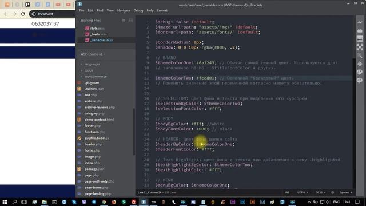This screenshot has width=366, height=206.
Task: Reload the localhost page in browser
Action: (x=23, y=14)
